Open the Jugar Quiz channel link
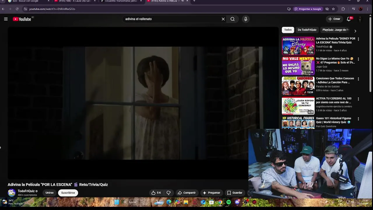 322,66
